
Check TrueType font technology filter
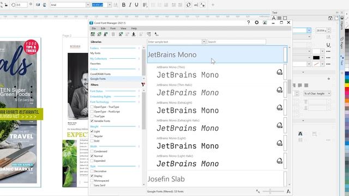coord(92,116)
